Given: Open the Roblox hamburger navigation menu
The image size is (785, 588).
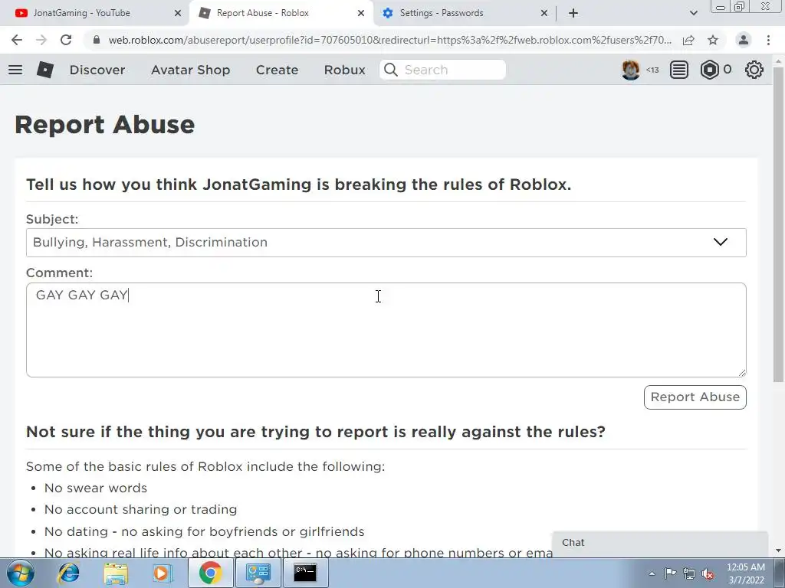Looking at the screenshot, I should pos(15,70).
